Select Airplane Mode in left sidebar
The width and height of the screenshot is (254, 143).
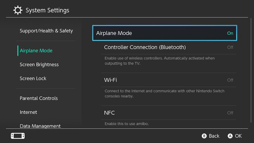pos(36,51)
